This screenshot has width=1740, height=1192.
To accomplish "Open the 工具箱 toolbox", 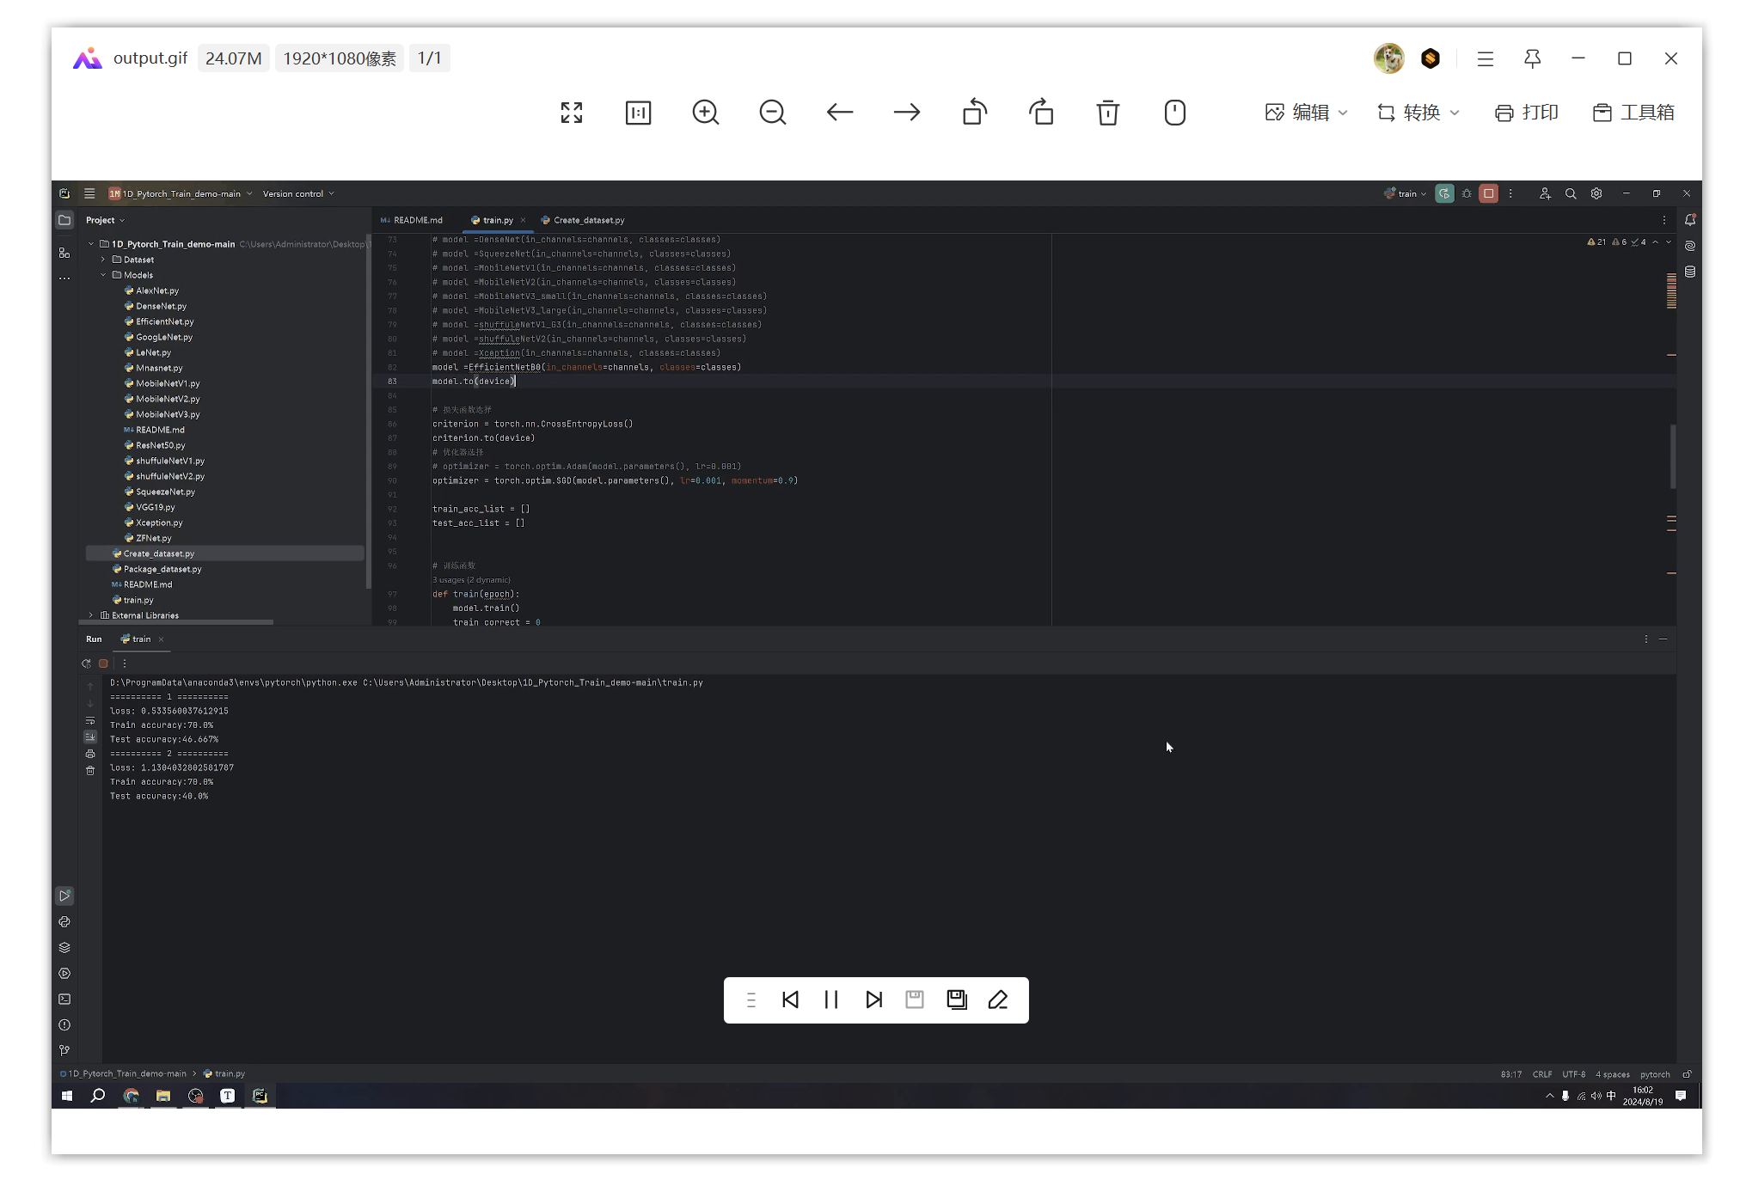I will 1633,113.
